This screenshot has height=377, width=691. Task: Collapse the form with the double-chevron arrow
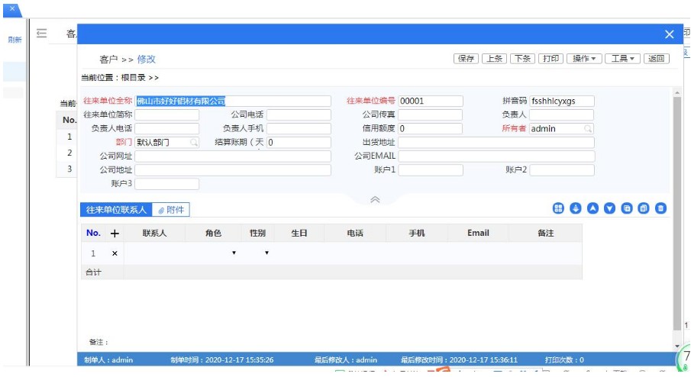pos(375,198)
